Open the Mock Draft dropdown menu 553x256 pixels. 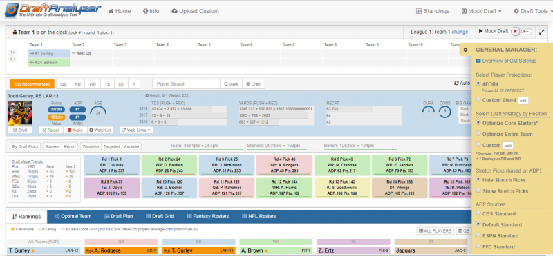click(481, 11)
